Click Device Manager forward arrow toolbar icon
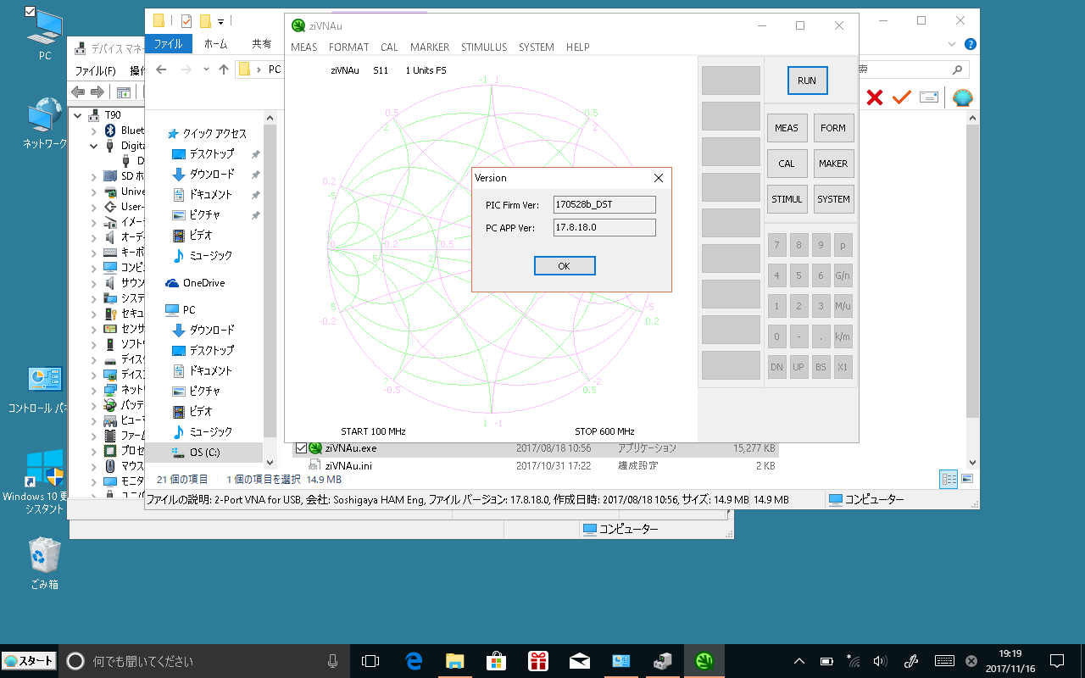This screenshot has height=678, width=1085. pos(97,92)
